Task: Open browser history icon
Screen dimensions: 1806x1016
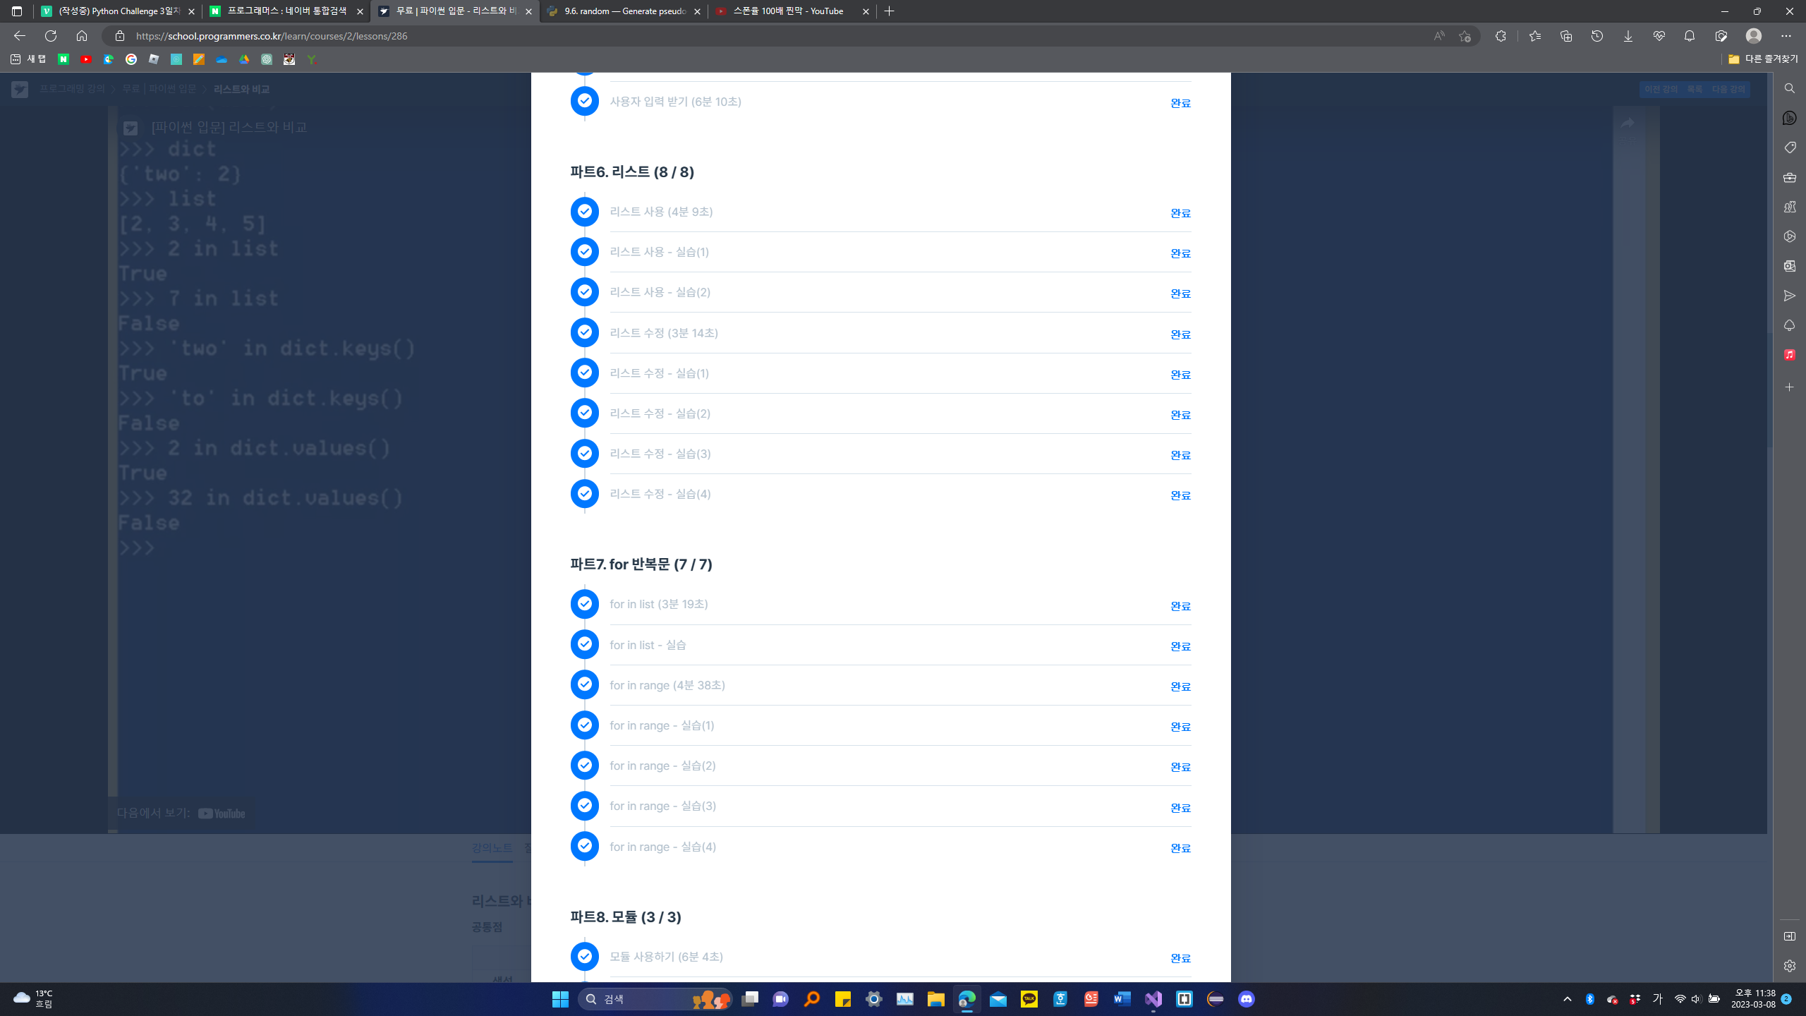Action: click(1597, 36)
